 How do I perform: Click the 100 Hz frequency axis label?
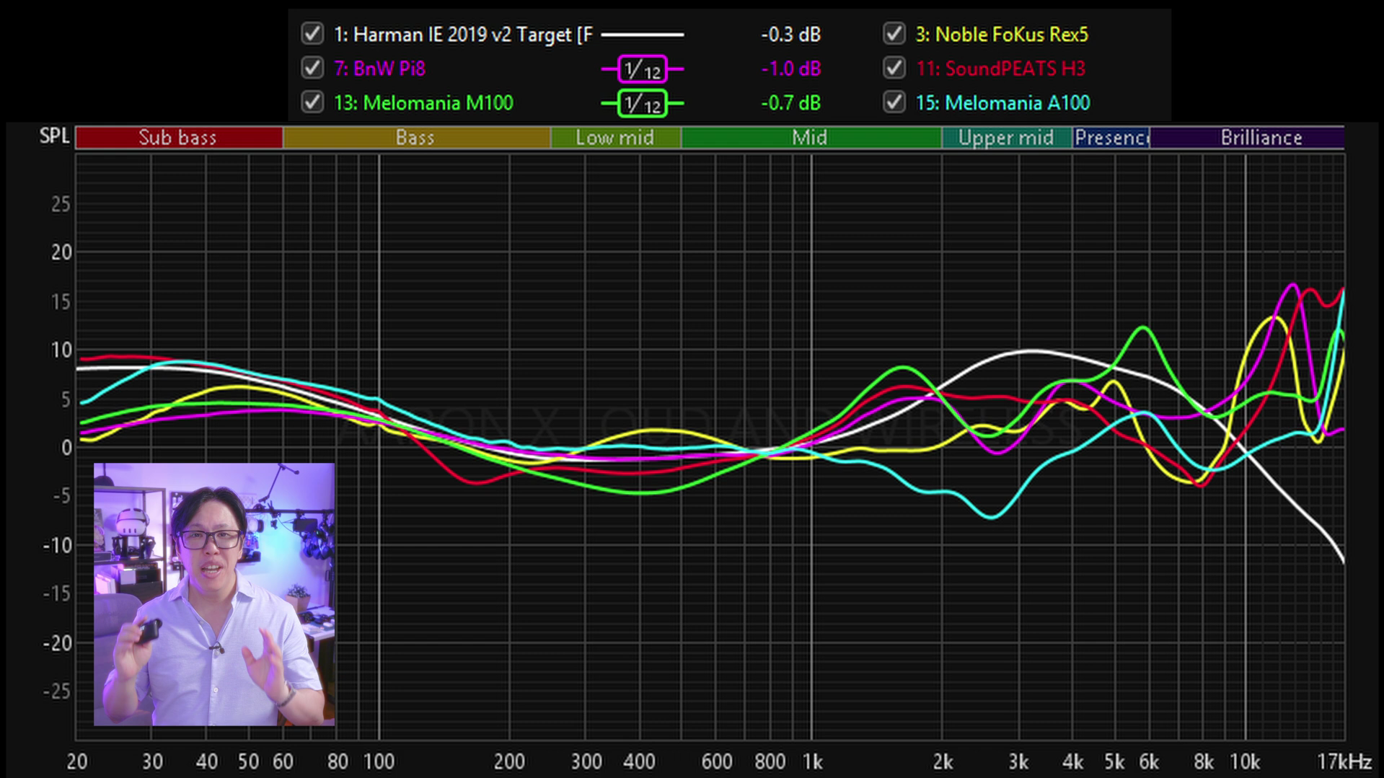point(379,761)
